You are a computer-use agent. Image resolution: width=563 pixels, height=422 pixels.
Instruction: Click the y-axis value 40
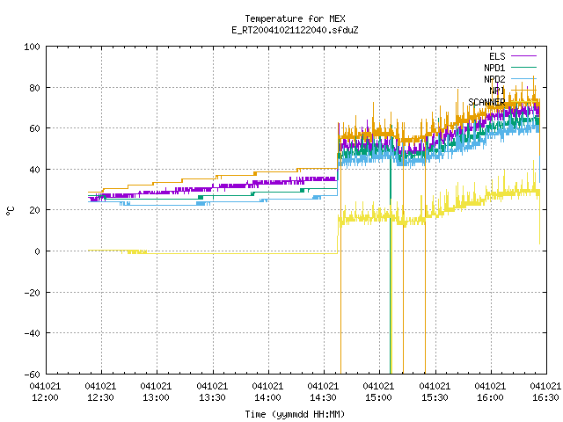pos(34,170)
